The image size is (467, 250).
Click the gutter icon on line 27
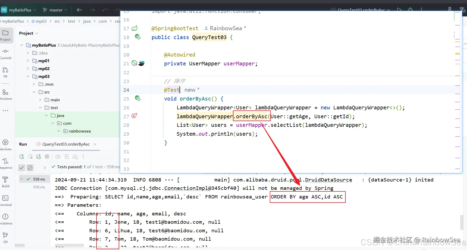tap(134, 116)
